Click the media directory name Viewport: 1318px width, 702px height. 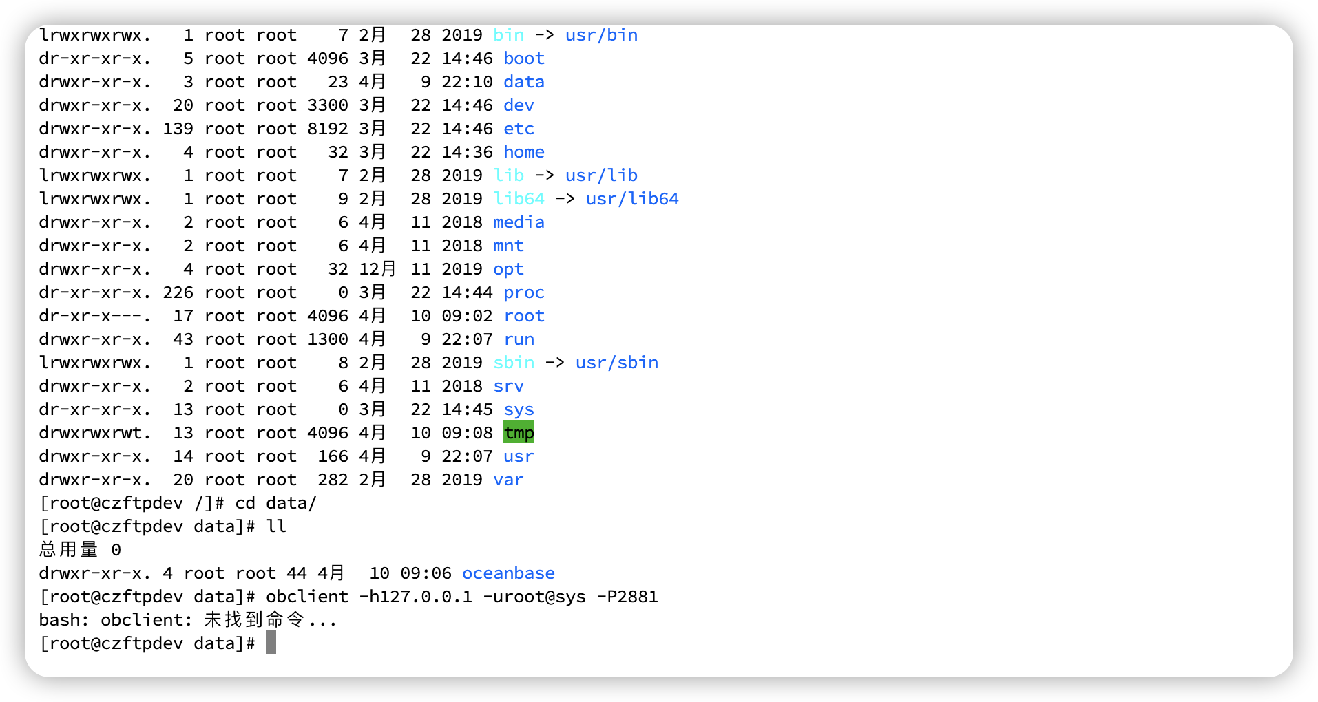(519, 222)
